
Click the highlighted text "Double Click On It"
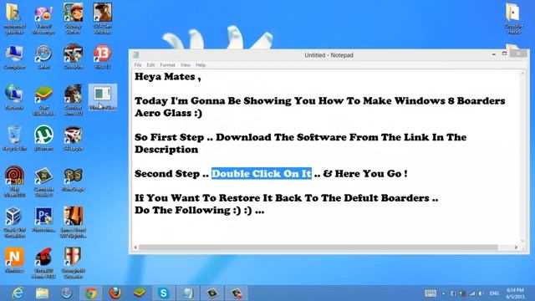click(x=262, y=173)
